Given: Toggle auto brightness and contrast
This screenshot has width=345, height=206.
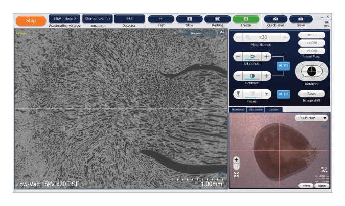Looking at the screenshot, I should tap(283, 66).
